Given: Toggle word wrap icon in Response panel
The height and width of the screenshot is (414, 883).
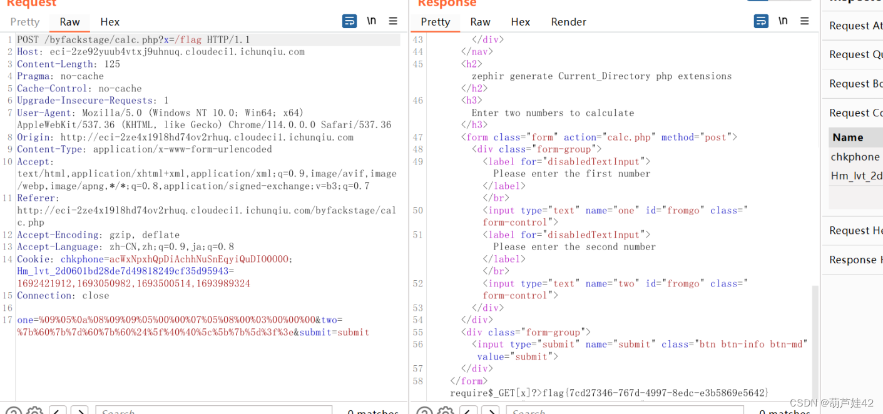Looking at the screenshot, I should tap(761, 21).
